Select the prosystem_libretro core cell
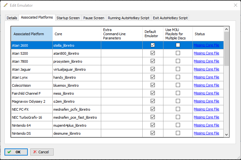Viewport: 241px width, 160px height. [77, 61]
